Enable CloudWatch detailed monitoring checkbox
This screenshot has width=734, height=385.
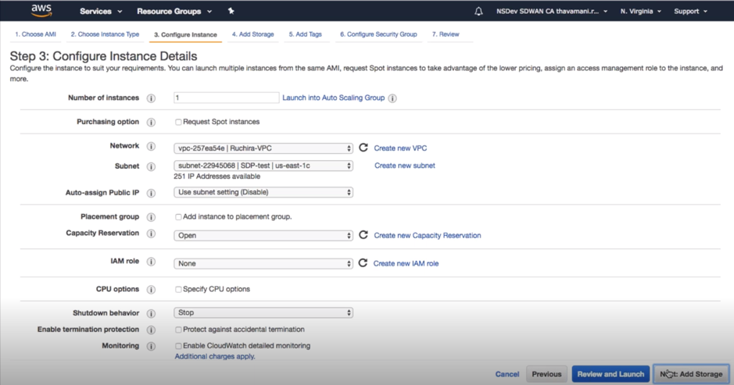[178, 346]
